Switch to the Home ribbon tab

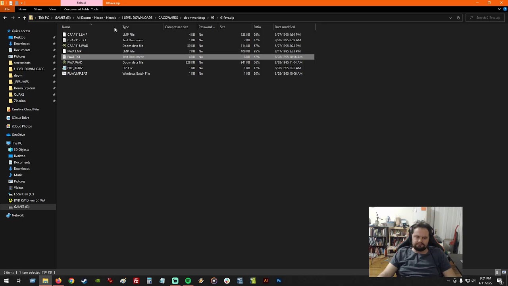[x=22, y=9]
